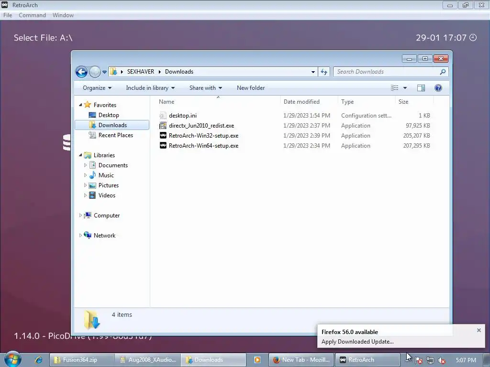490x367 pixels.
Task: Launch Internet Explorer from taskbar
Action: pyautogui.click(x=39, y=360)
